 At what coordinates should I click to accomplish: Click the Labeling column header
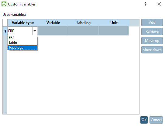pos(84,23)
